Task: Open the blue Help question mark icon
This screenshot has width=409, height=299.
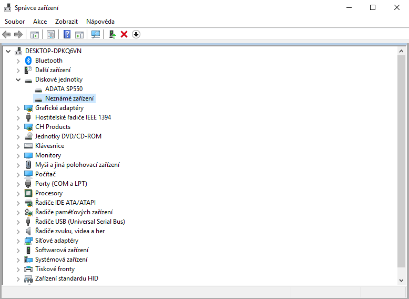Action: [x=67, y=34]
